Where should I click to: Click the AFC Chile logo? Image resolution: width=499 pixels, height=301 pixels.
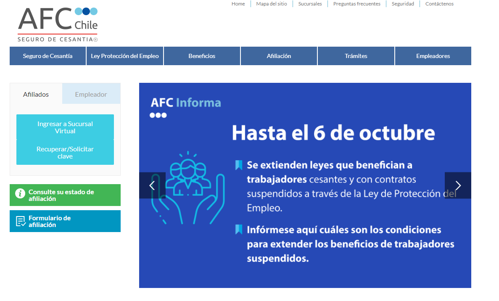coord(58,24)
